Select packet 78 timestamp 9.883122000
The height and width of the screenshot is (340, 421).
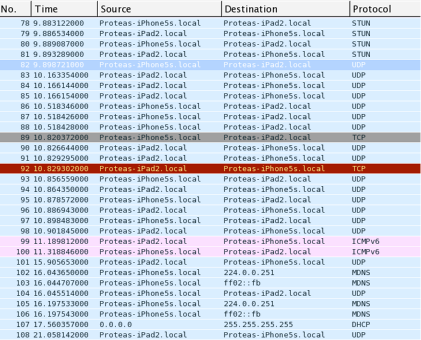coord(58,23)
